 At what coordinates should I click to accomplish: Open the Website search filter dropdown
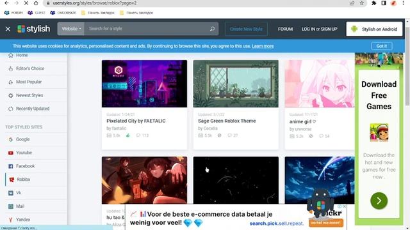(71, 29)
